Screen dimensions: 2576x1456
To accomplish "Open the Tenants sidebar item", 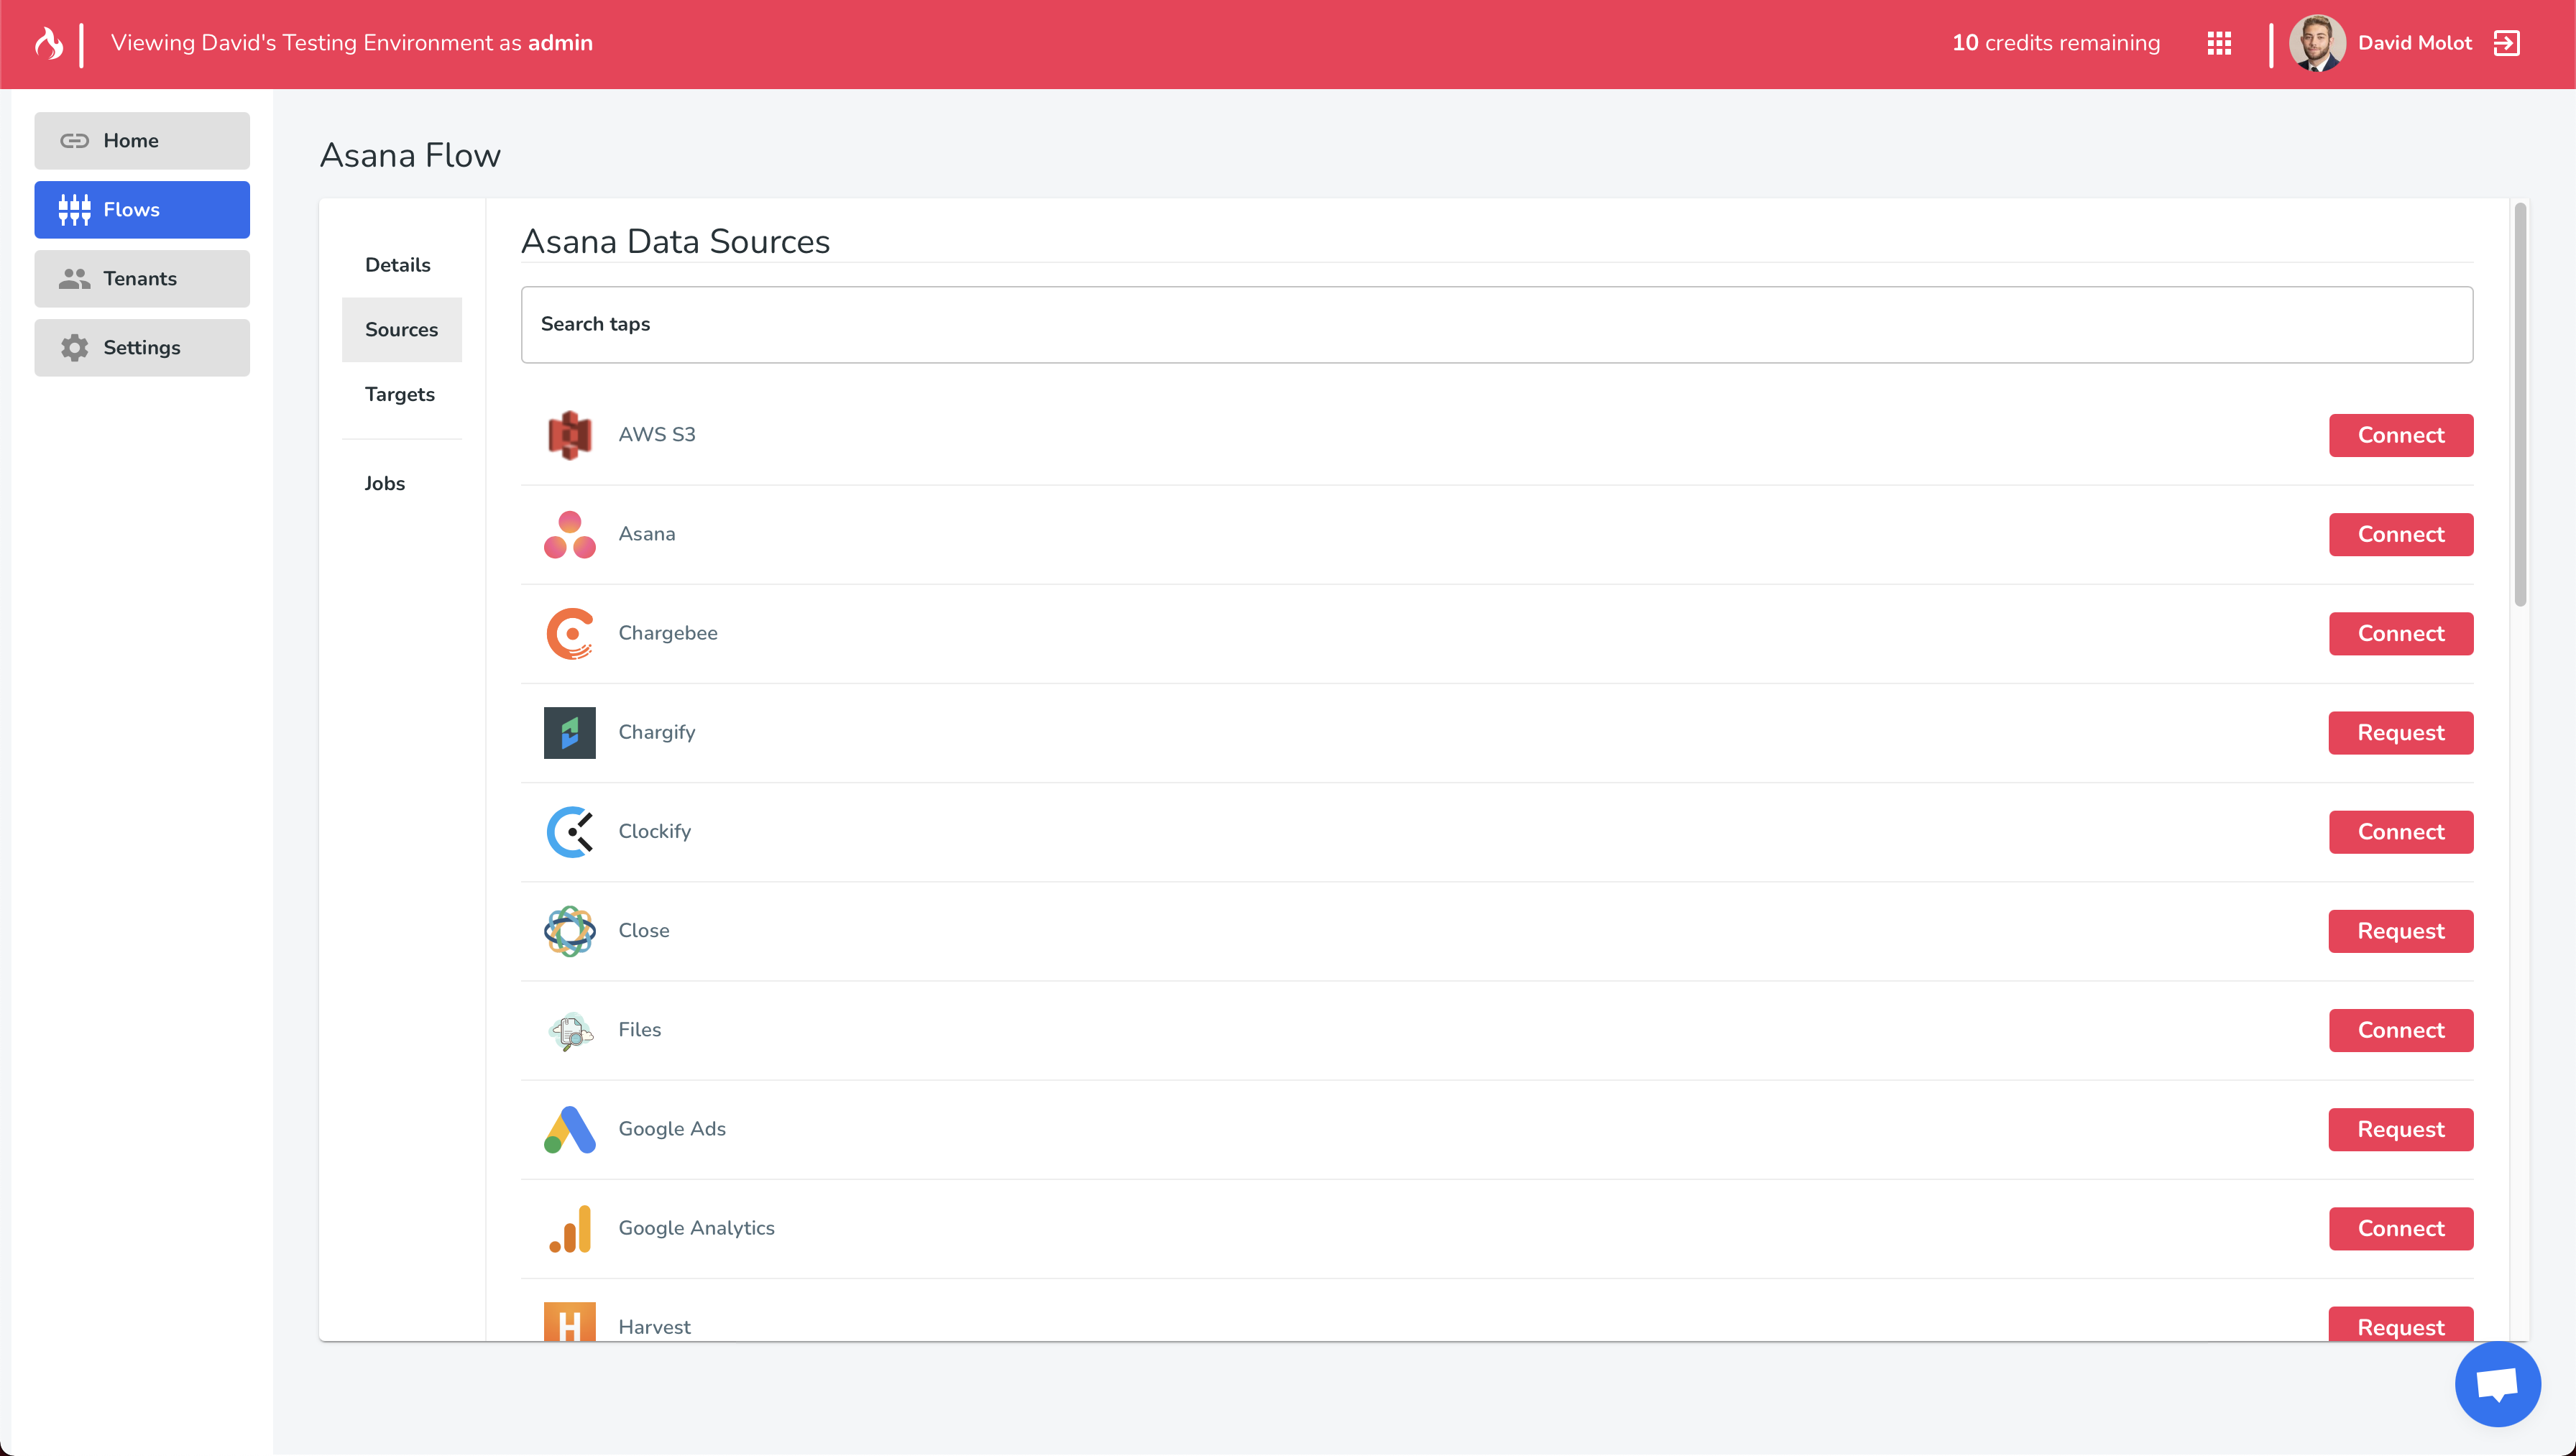I will pos(142,279).
